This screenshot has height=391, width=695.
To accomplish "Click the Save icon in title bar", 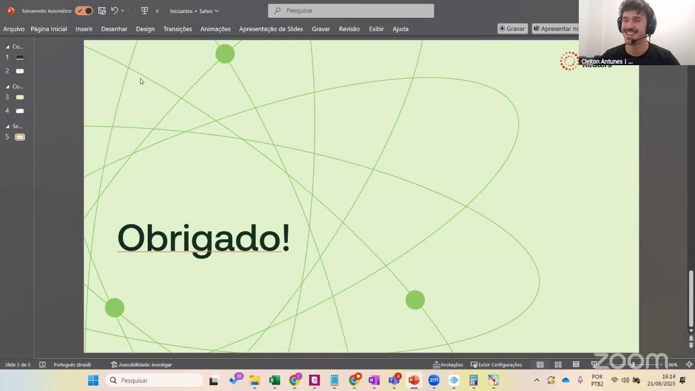I will tap(102, 10).
